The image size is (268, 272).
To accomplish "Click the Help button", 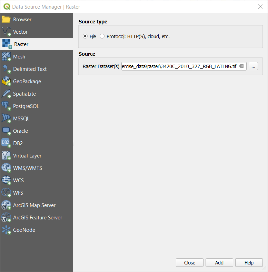I will 249,263.
